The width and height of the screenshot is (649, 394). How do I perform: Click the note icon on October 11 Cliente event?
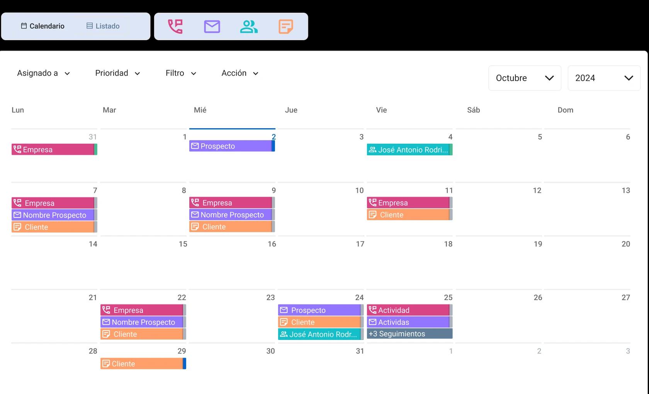coord(373,214)
